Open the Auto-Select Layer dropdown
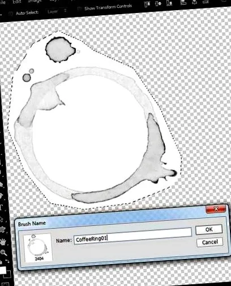Screen dimensions: 231x286 [57, 11]
